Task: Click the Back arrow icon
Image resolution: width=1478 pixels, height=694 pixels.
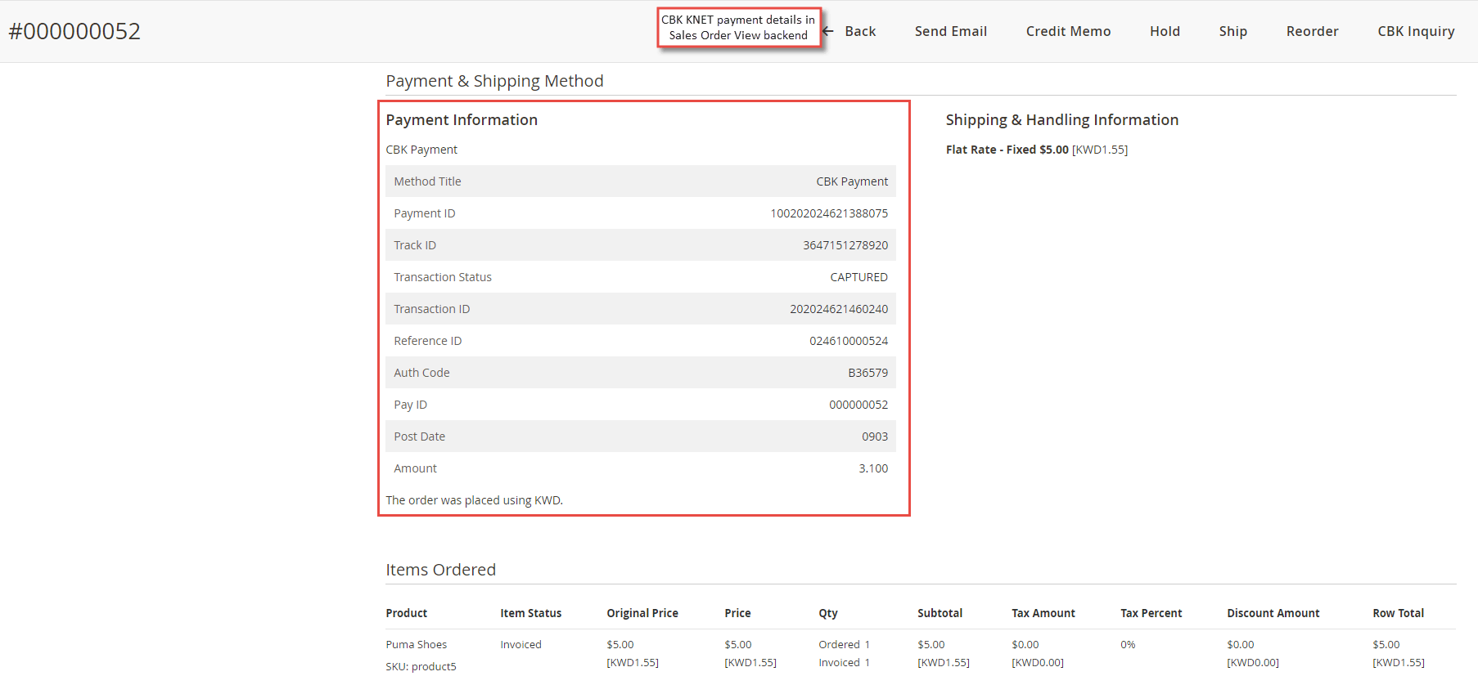Action: (x=828, y=31)
